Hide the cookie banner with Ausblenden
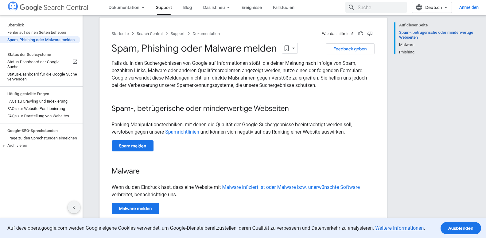Screen dimensions: 486x238 pyautogui.click(x=461, y=228)
